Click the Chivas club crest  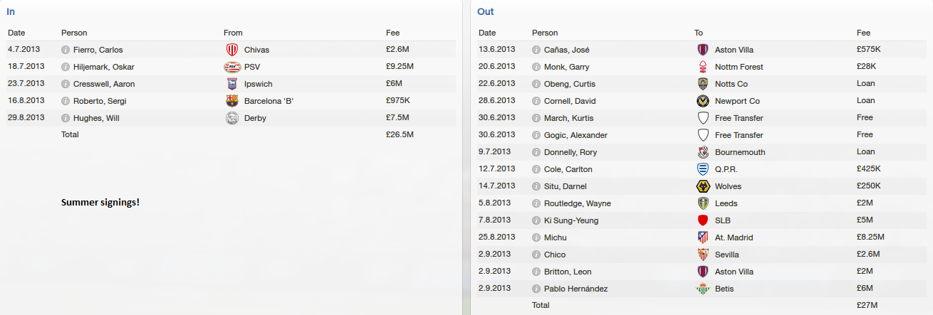pos(231,50)
